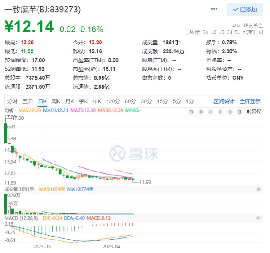Switch to the 周K chart tab
Image resolution: width=270 pixels, height=253 pixels.
click(56, 101)
